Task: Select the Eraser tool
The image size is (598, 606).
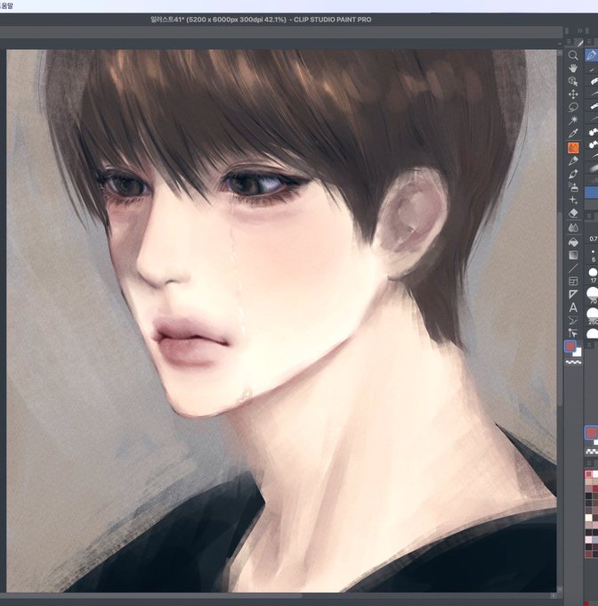Action: pos(573,213)
